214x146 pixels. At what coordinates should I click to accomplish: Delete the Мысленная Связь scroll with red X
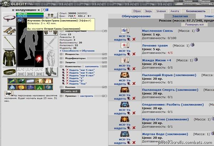coord(134,39)
